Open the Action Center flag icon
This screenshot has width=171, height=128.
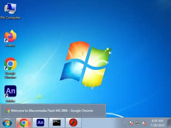pyautogui.click(x=131, y=123)
